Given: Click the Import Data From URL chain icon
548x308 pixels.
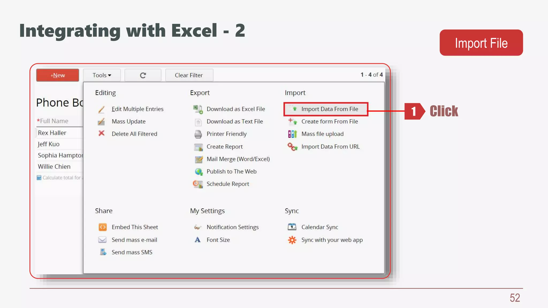Looking at the screenshot, I should click(292, 147).
